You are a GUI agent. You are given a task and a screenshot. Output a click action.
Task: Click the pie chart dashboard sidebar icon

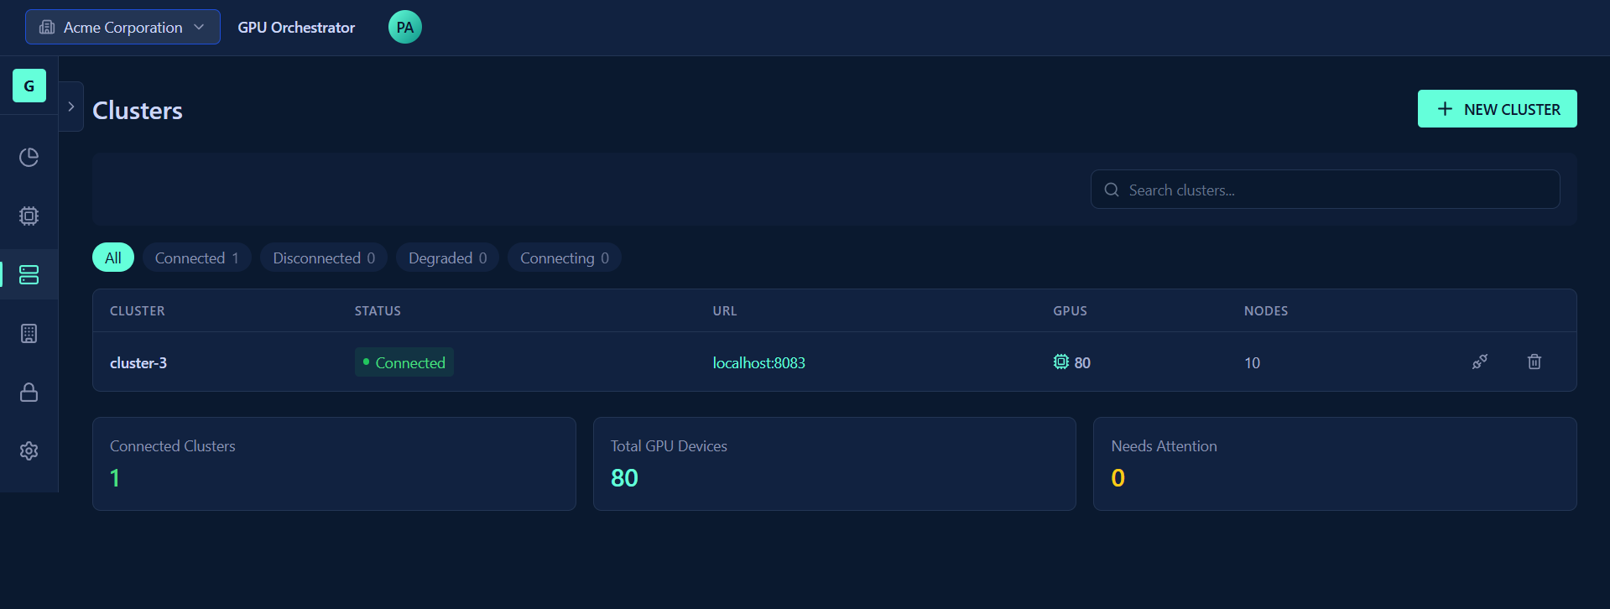coord(29,158)
